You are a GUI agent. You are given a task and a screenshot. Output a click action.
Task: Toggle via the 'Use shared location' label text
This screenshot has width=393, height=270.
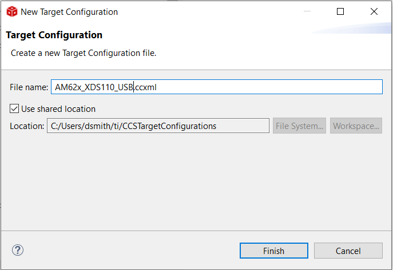(x=58, y=109)
